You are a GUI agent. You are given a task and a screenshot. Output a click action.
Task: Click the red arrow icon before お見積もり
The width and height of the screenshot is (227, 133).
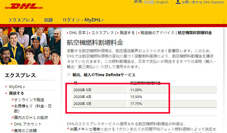[x=13, y=106]
